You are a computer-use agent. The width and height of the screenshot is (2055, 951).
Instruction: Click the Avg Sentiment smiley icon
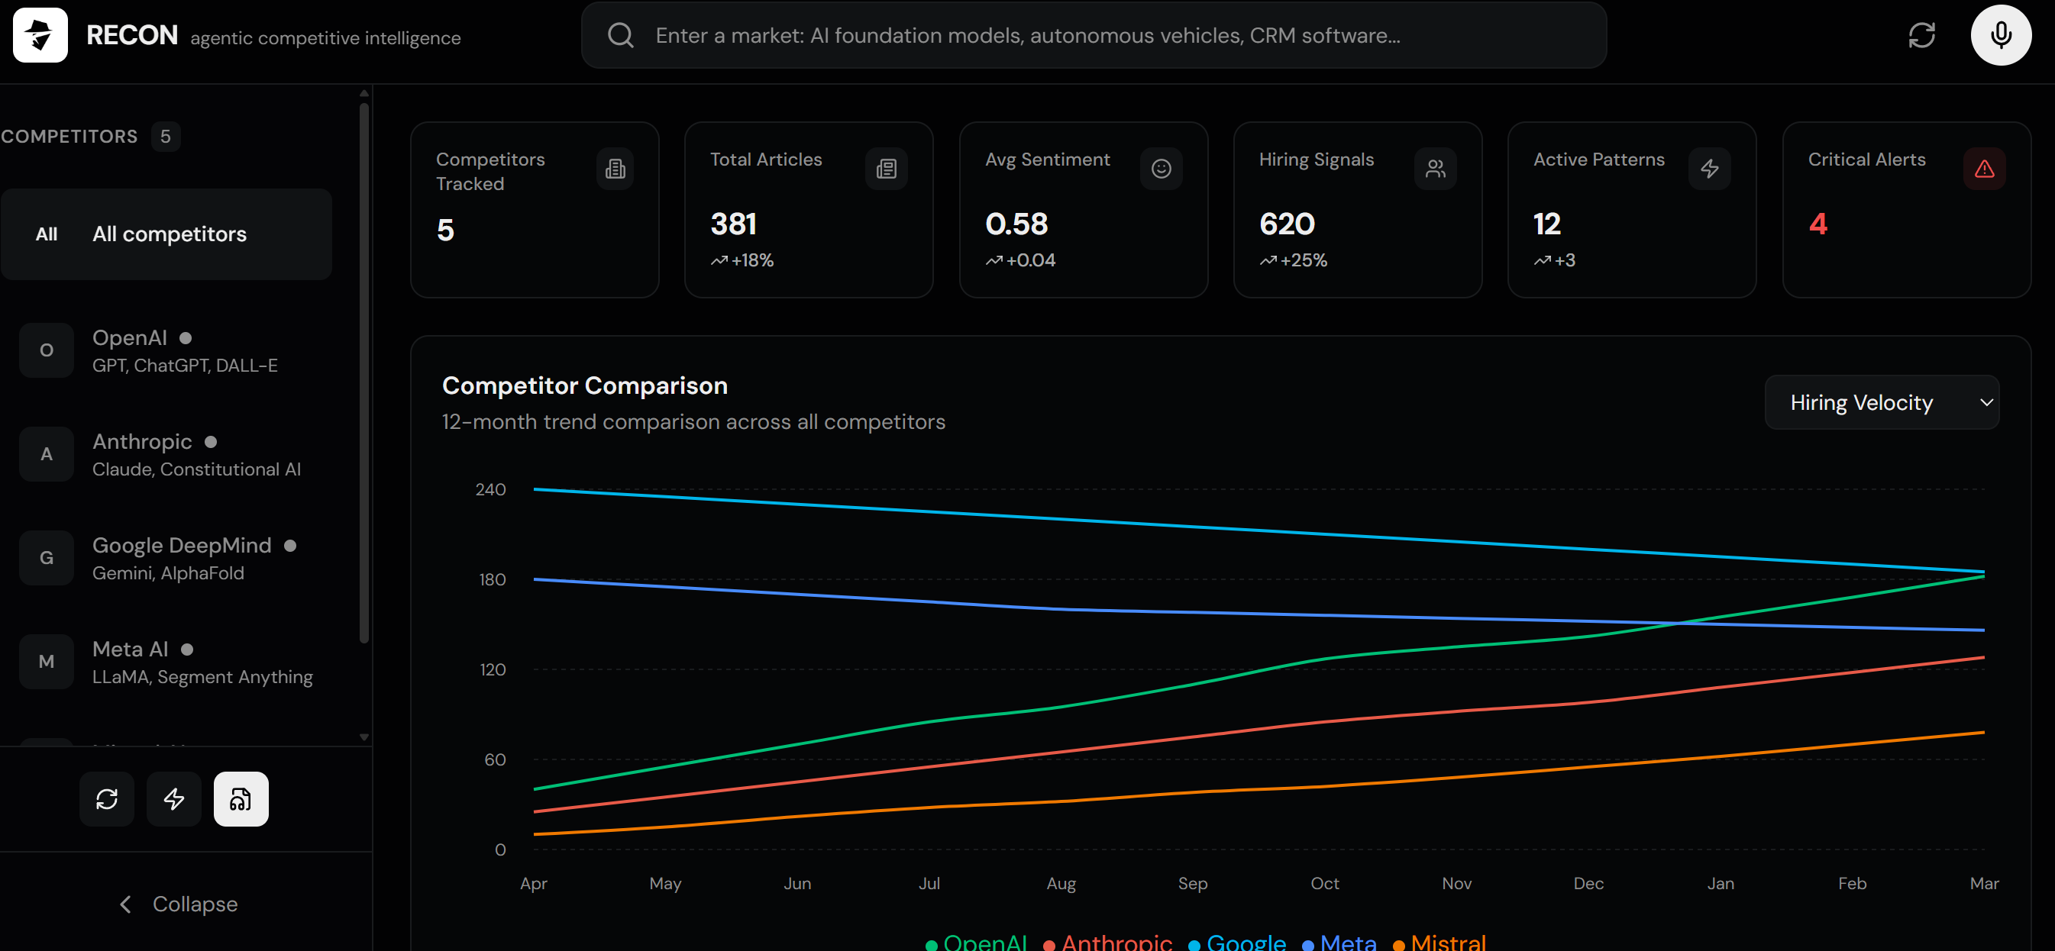point(1160,168)
